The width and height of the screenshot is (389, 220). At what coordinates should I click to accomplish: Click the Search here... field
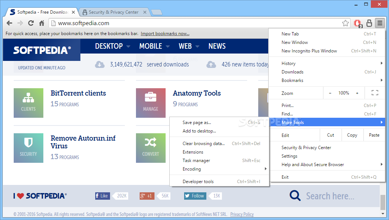click(x=330, y=196)
